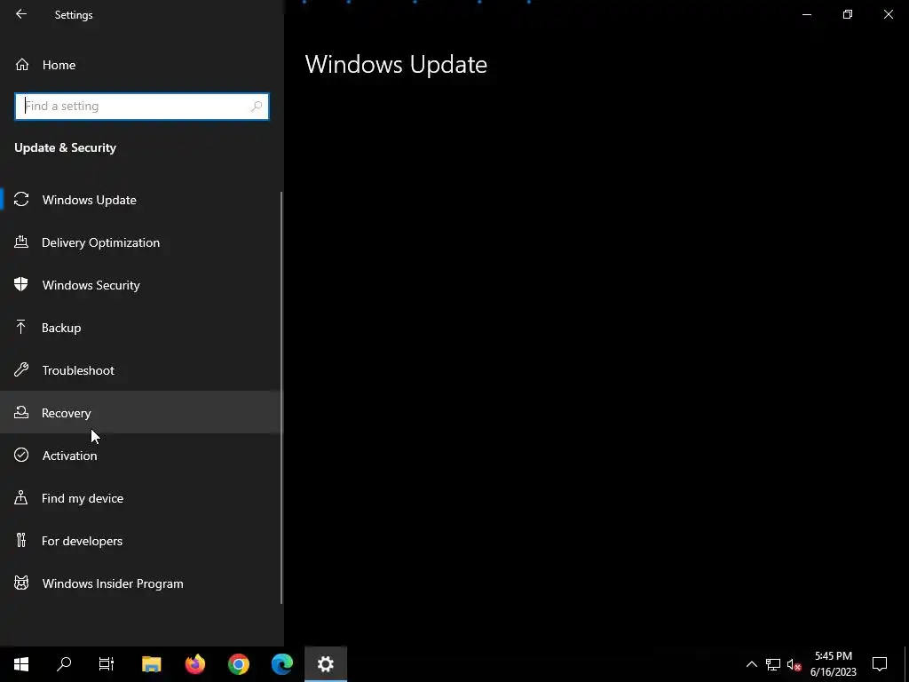This screenshot has width=909, height=682.
Task: Launch File Explorer from the taskbar
Action: click(x=151, y=664)
